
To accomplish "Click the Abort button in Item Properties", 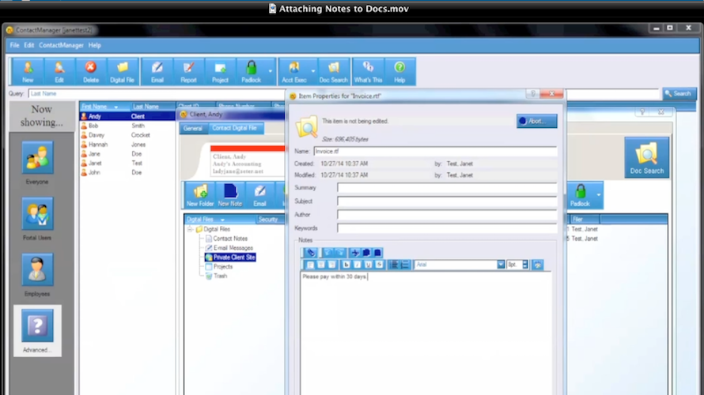I will (536, 121).
